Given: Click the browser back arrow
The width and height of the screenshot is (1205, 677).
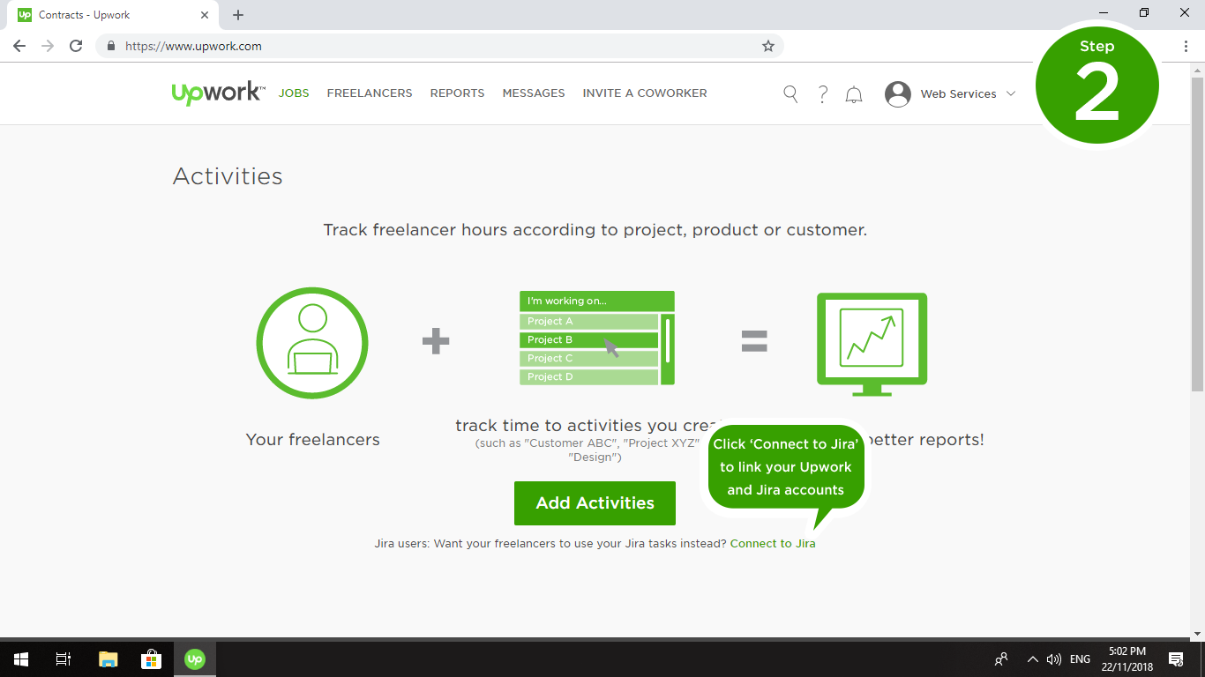Looking at the screenshot, I should click(x=19, y=46).
